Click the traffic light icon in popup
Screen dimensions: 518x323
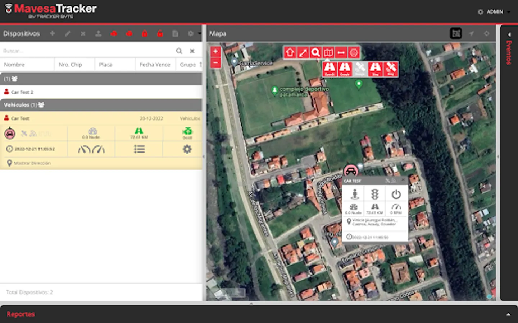(375, 194)
